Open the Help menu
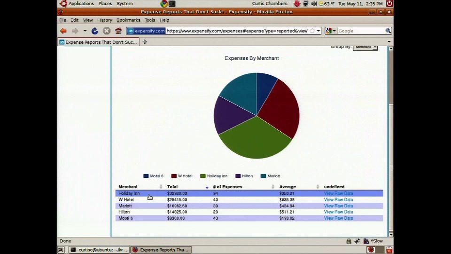The height and width of the screenshot is (254, 451). pos(164,20)
